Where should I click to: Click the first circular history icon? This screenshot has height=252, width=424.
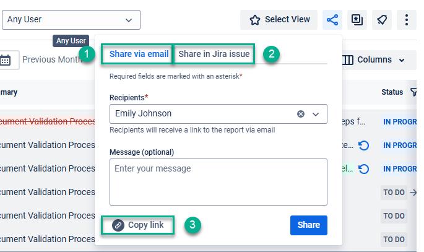tap(364, 146)
